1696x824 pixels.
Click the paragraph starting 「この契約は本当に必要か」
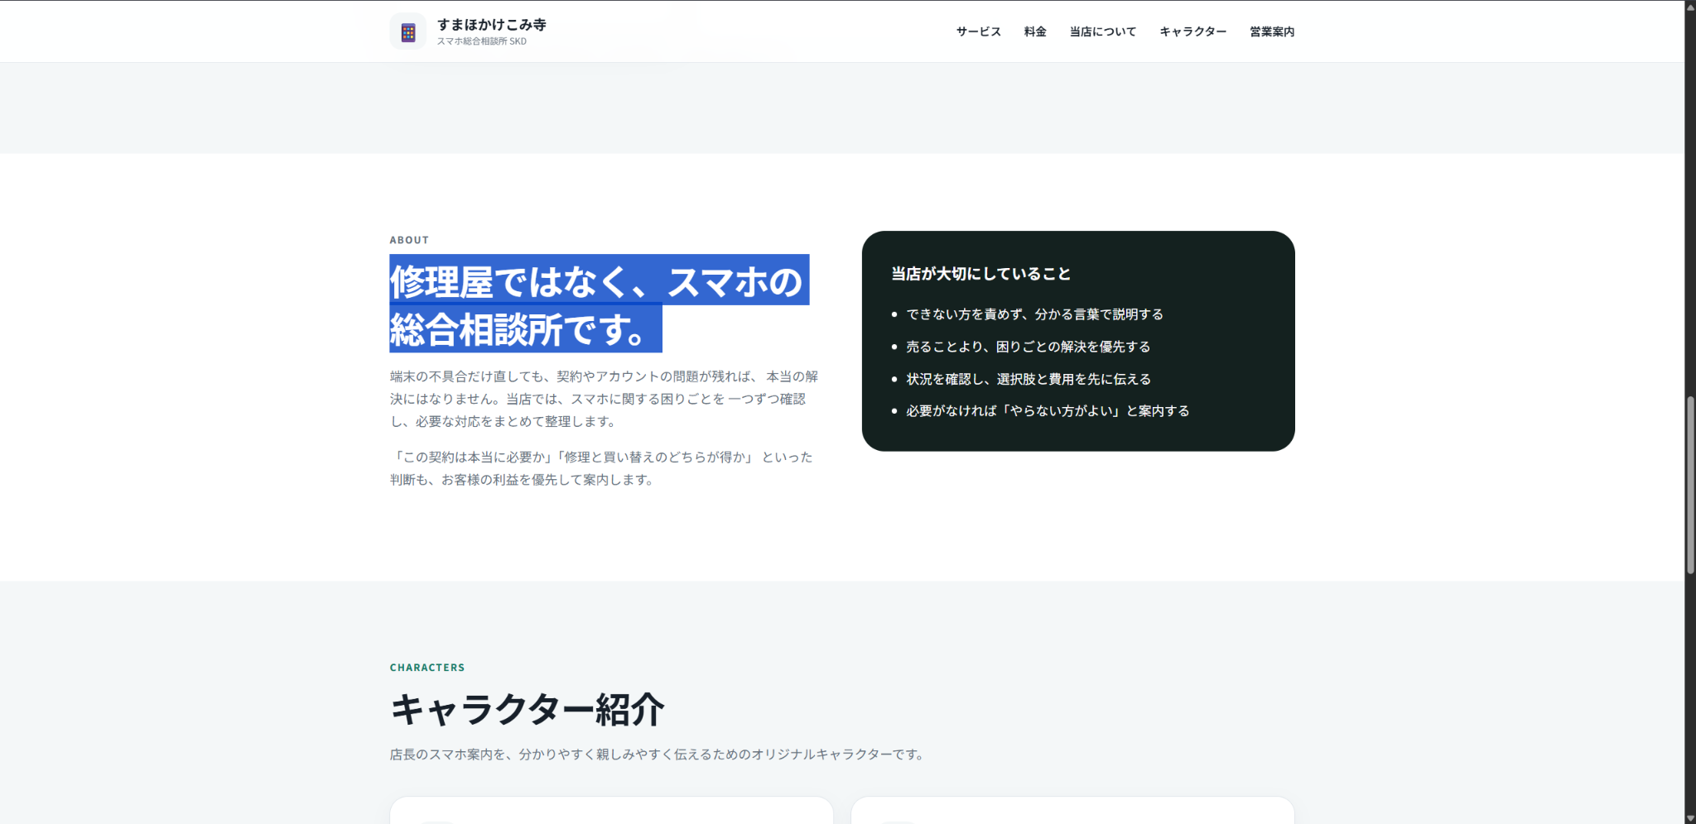(602, 468)
